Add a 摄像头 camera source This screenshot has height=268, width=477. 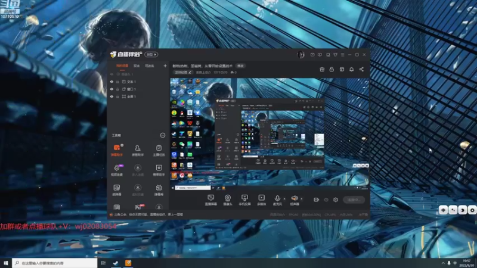pos(227,198)
